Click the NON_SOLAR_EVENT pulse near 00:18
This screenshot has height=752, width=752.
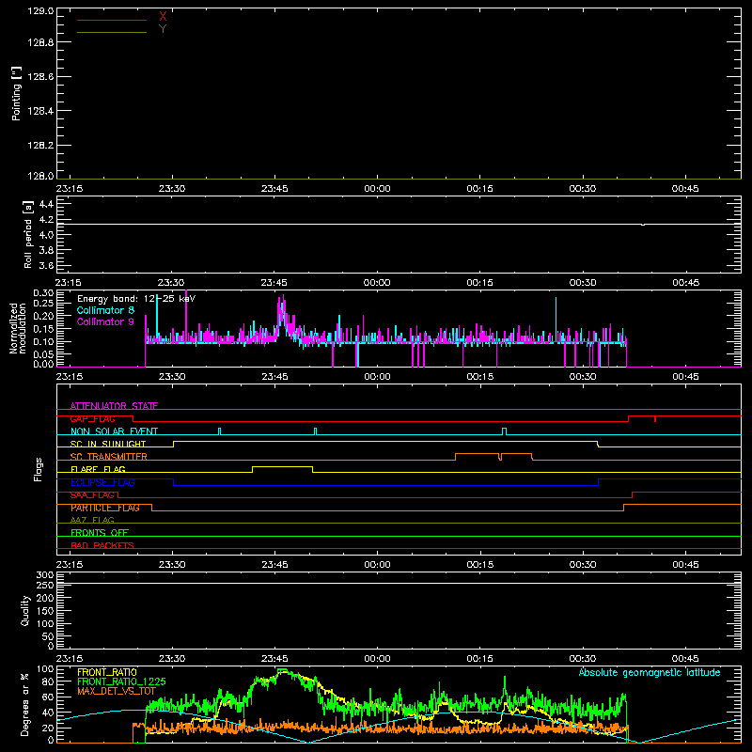pyautogui.click(x=504, y=431)
